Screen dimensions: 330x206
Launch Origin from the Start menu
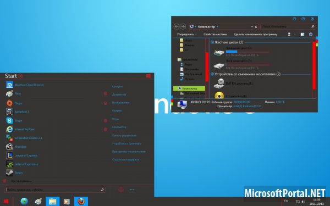point(14,103)
